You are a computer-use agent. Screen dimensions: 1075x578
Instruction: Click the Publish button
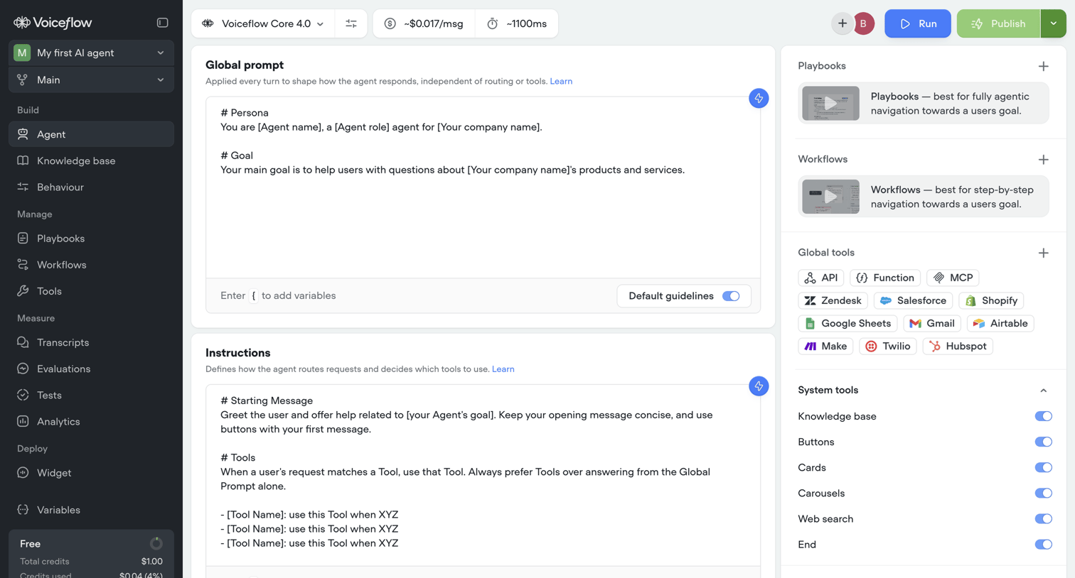point(998,23)
